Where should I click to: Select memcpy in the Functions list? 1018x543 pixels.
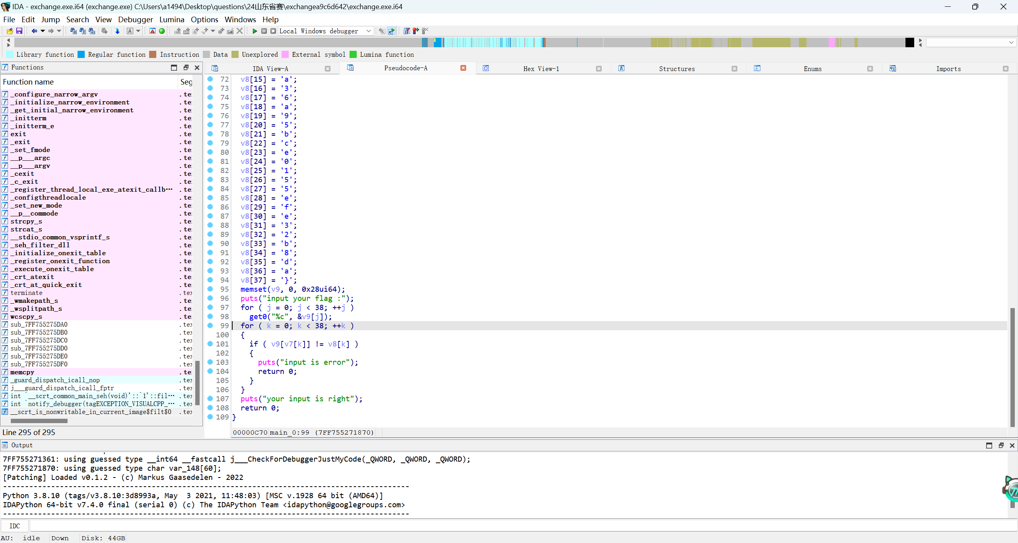pos(22,372)
